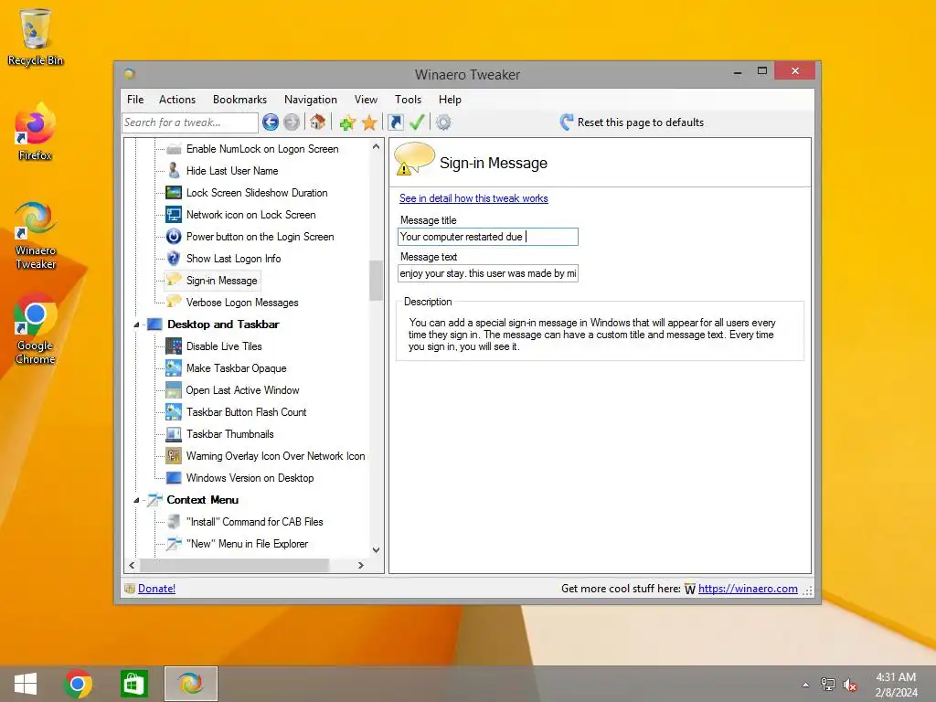The image size is (936, 702).
Task: Select 'Enable NumLock on Logon Screen' item
Action: 262,149
